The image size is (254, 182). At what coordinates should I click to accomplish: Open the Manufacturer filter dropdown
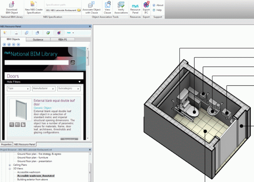pos(43,88)
